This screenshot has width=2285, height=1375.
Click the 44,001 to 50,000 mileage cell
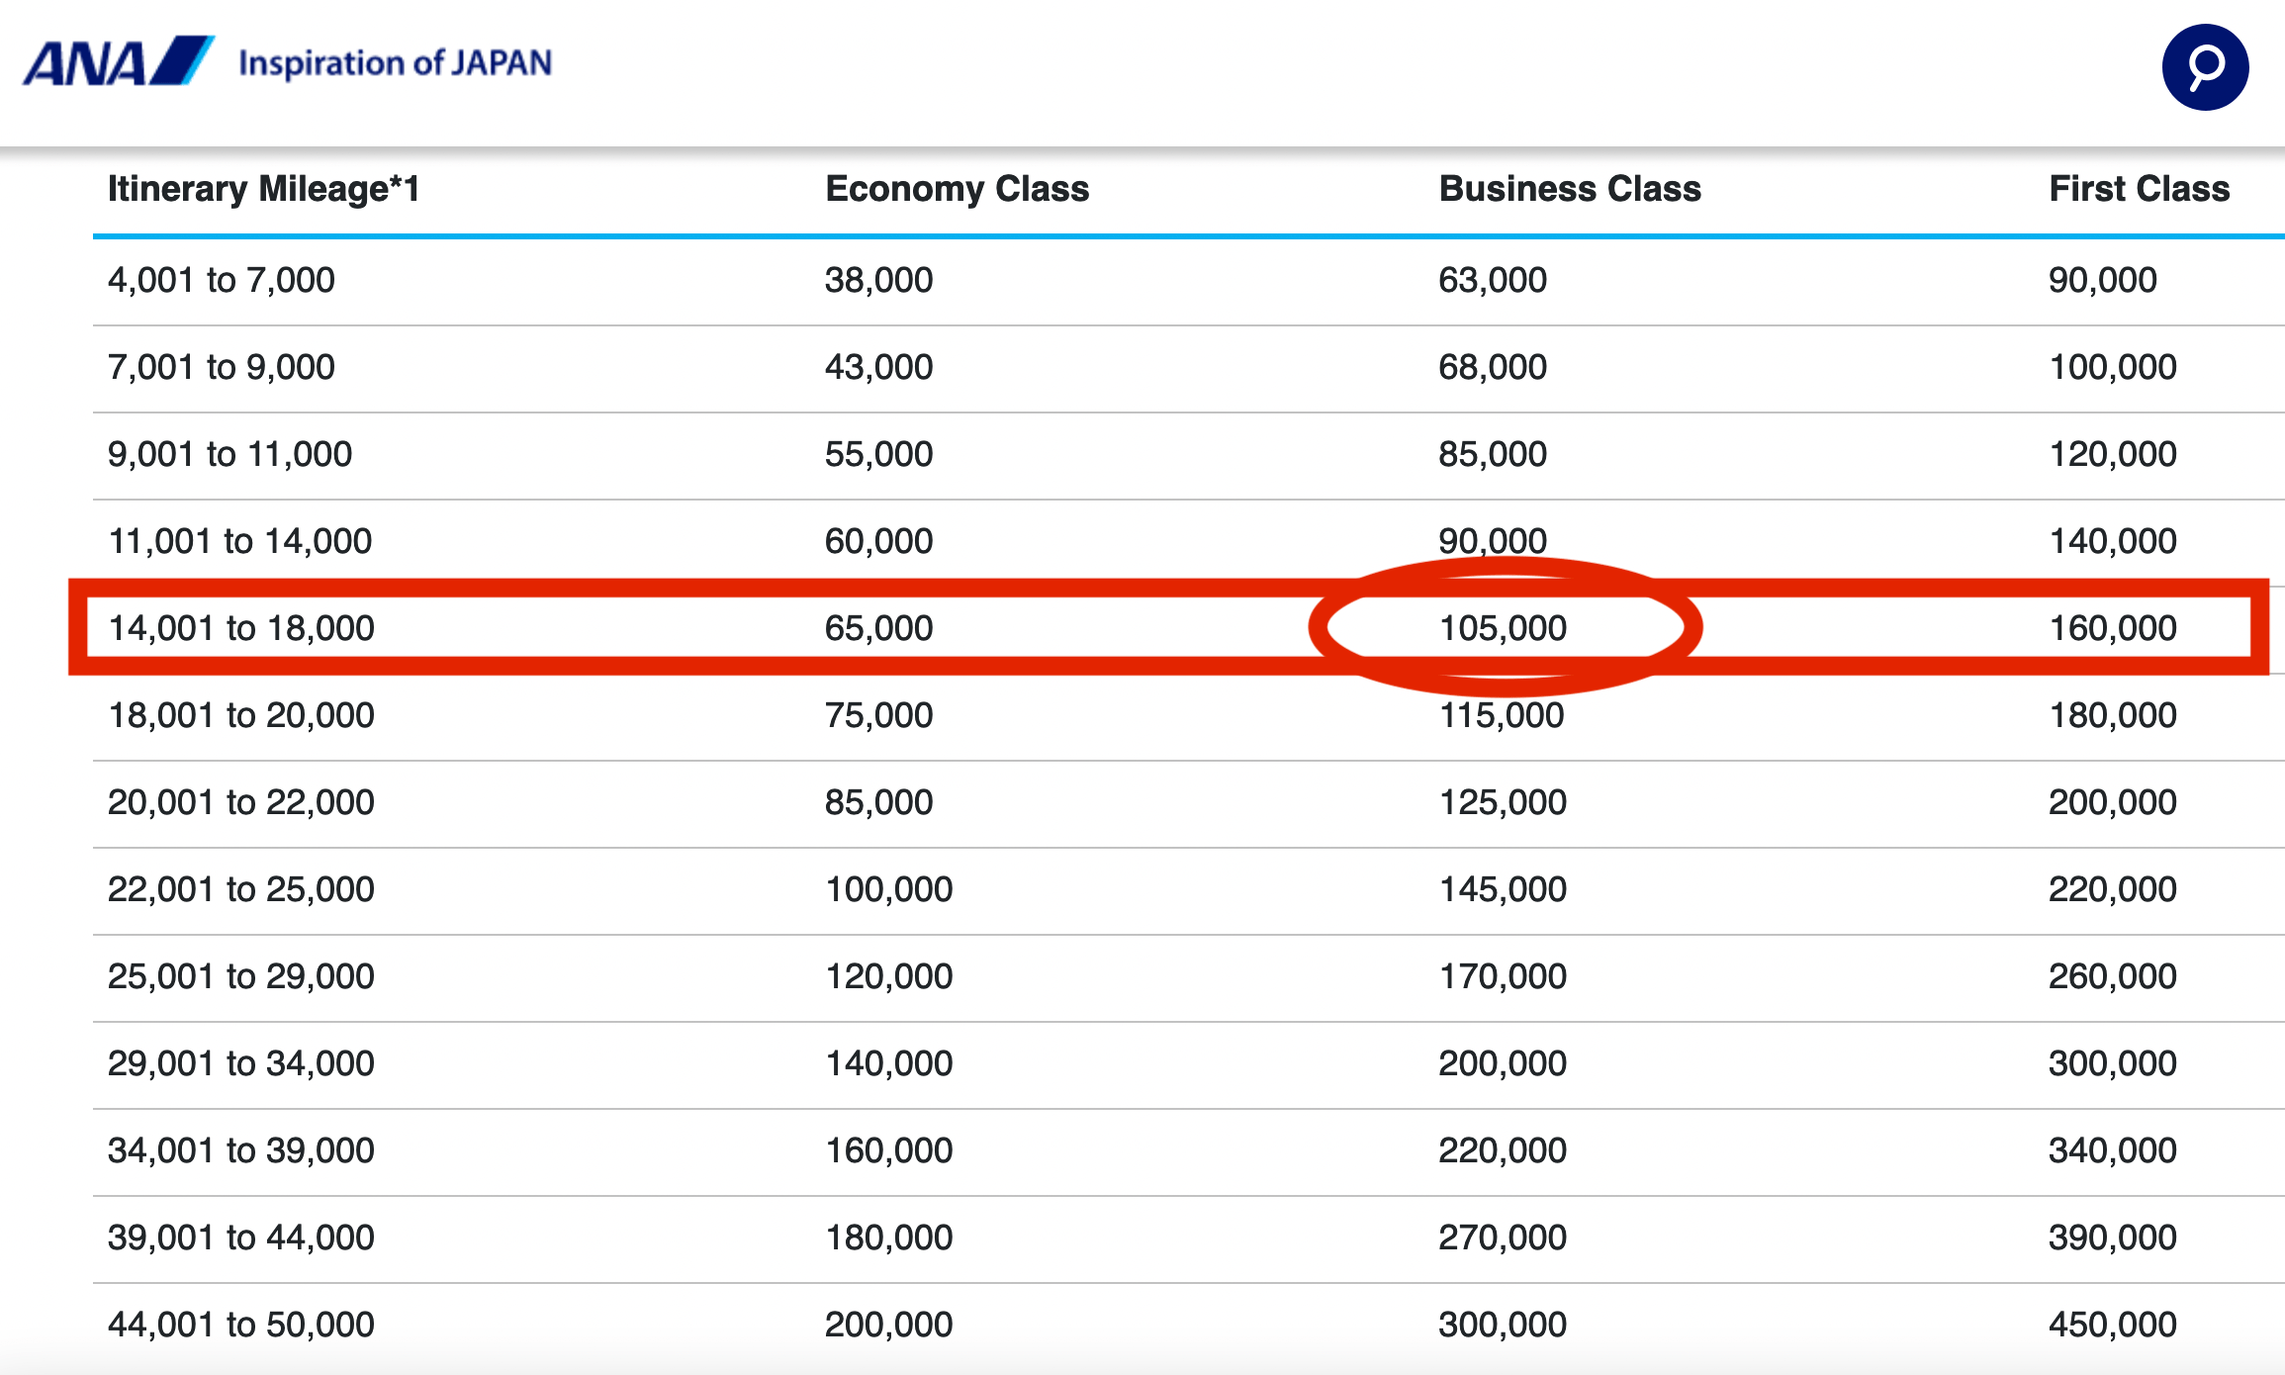point(241,1325)
